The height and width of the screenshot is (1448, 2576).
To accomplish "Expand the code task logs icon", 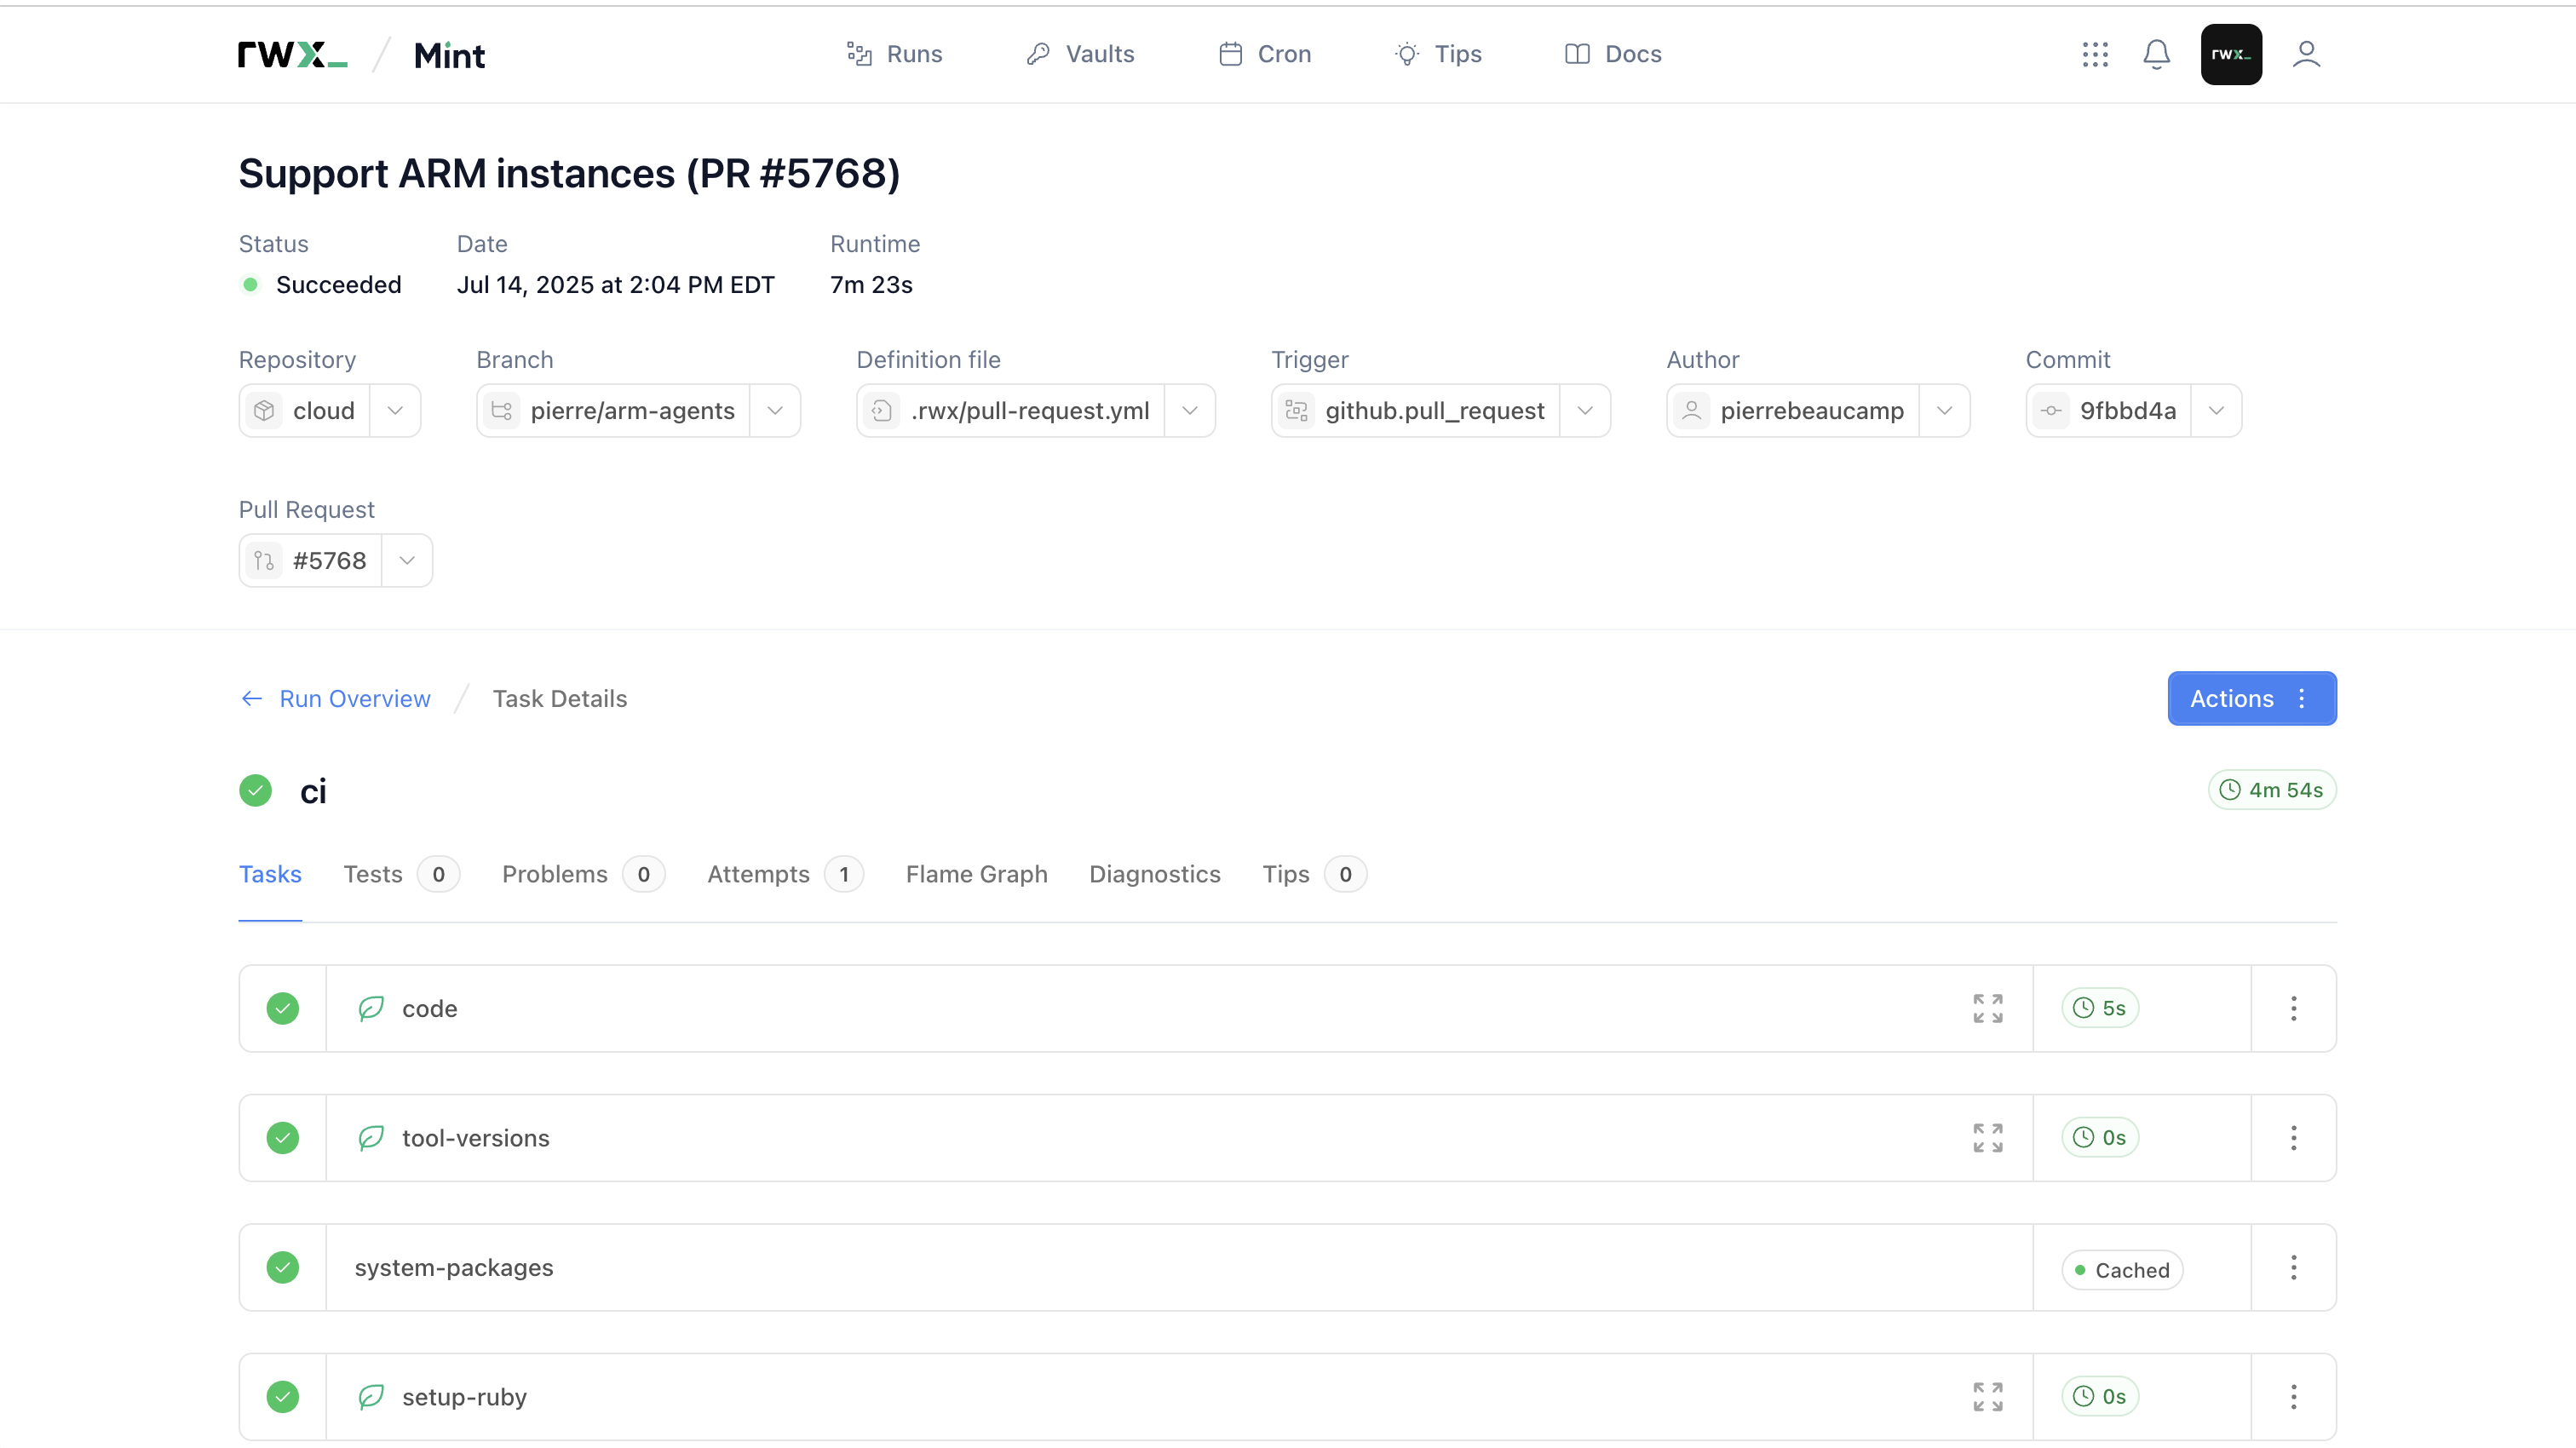I will 1987,1008.
